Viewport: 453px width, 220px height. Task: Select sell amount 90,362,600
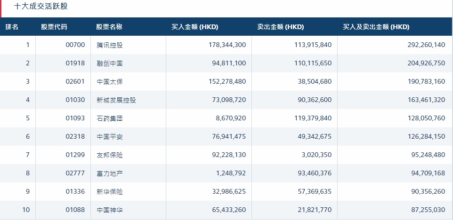pos(315,100)
